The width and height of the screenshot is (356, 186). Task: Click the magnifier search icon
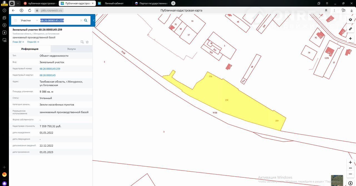pos(86,20)
